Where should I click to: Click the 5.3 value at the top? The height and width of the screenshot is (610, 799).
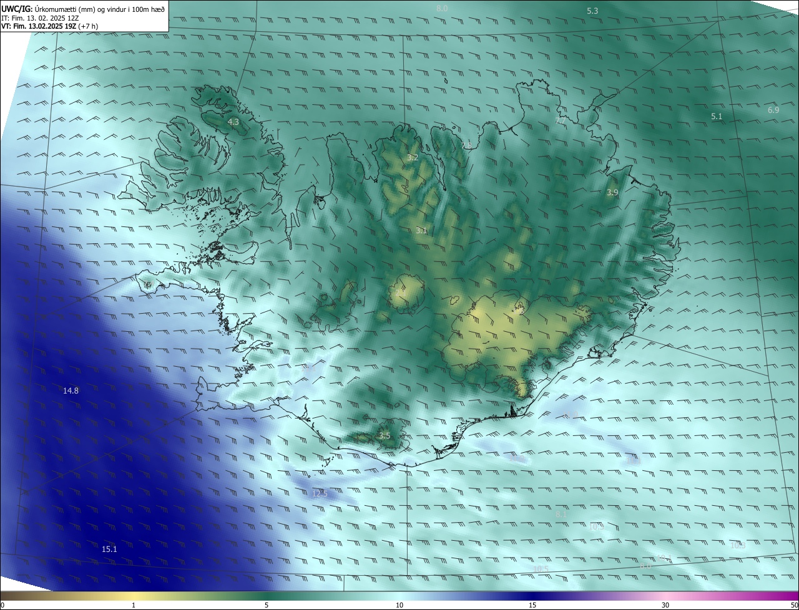(x=592, y=11)
